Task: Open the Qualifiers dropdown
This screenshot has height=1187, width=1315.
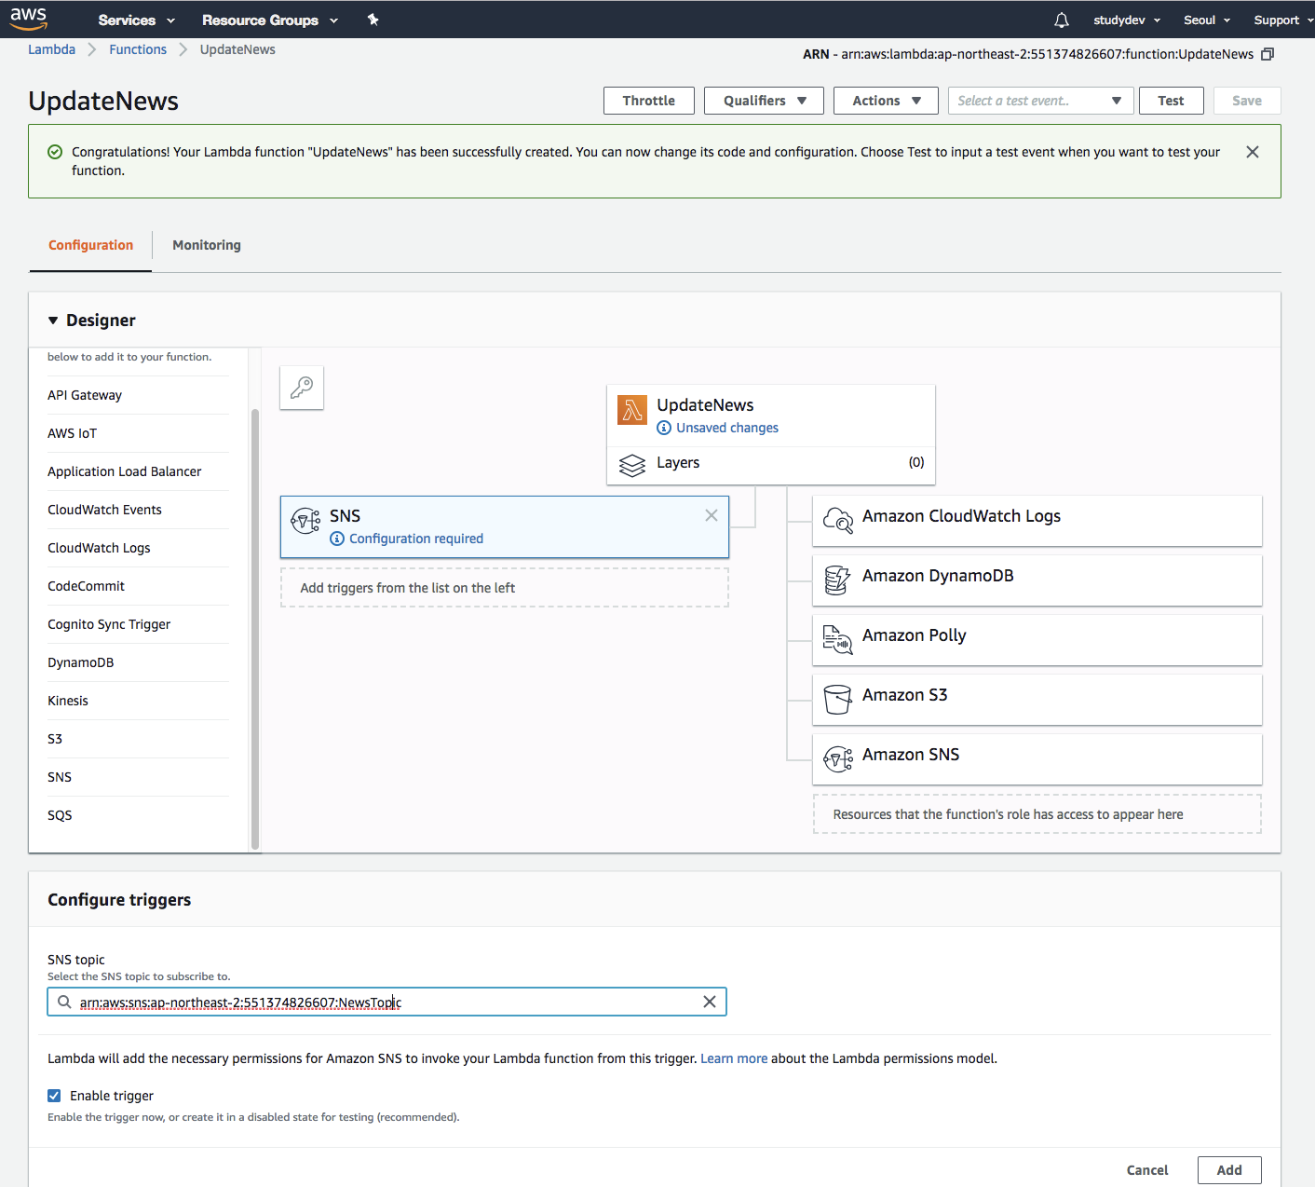Action: (x=764, y=101)
